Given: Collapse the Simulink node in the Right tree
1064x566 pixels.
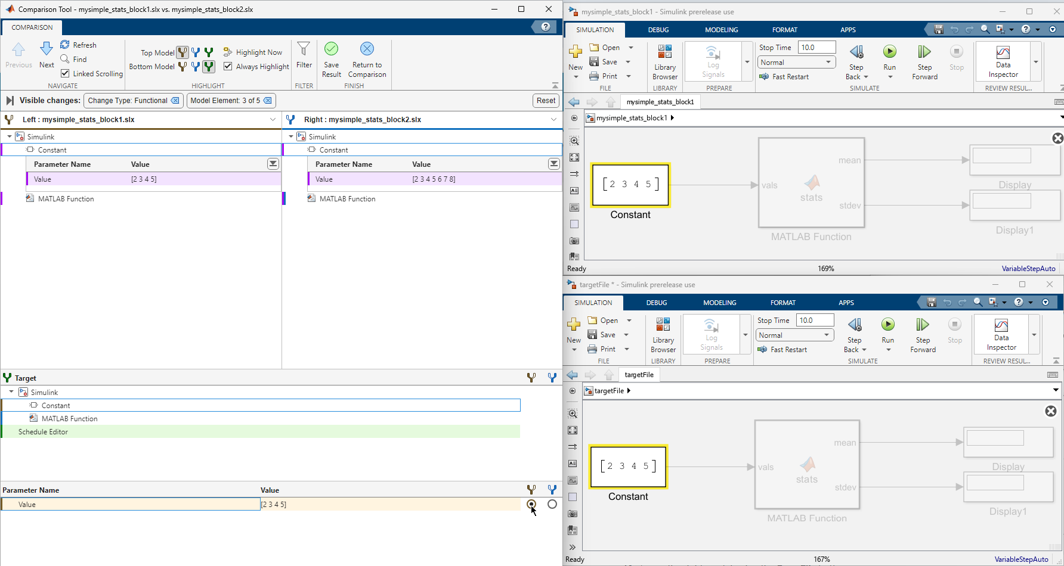Looking at the screenshot, I should [291, 136].
